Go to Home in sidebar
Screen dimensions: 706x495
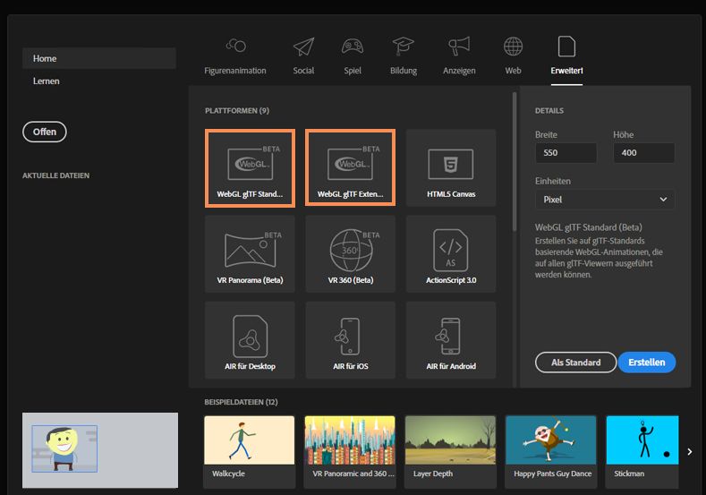point(99,58)
